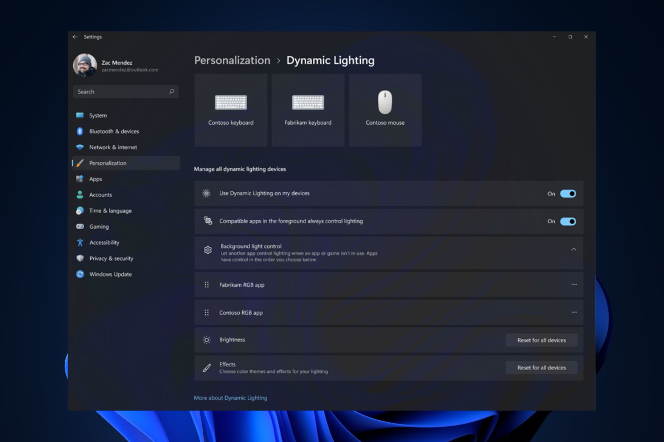Open Accessibility label in sidebar

coord(104,242)
